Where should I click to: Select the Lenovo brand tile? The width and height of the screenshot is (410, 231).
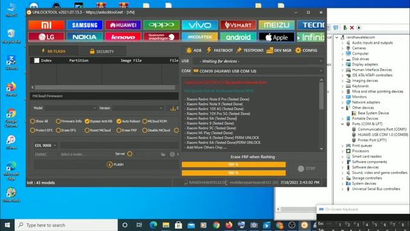click(123, 37)
